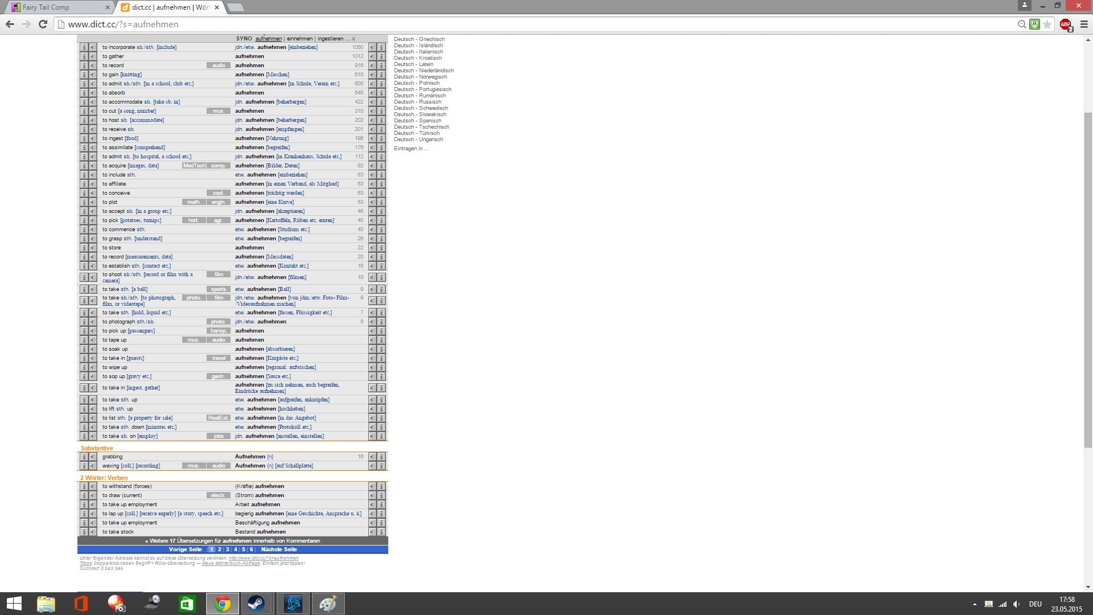
Task: Play English audio for 'to gather'
Action: click(92, 56)
